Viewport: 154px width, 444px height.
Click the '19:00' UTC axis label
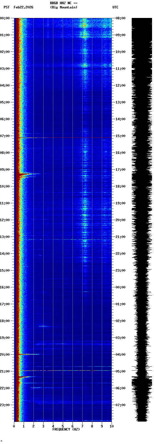[120, 203]
